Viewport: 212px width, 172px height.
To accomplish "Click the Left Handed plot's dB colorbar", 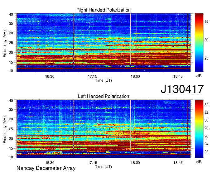I will point(199,129).
